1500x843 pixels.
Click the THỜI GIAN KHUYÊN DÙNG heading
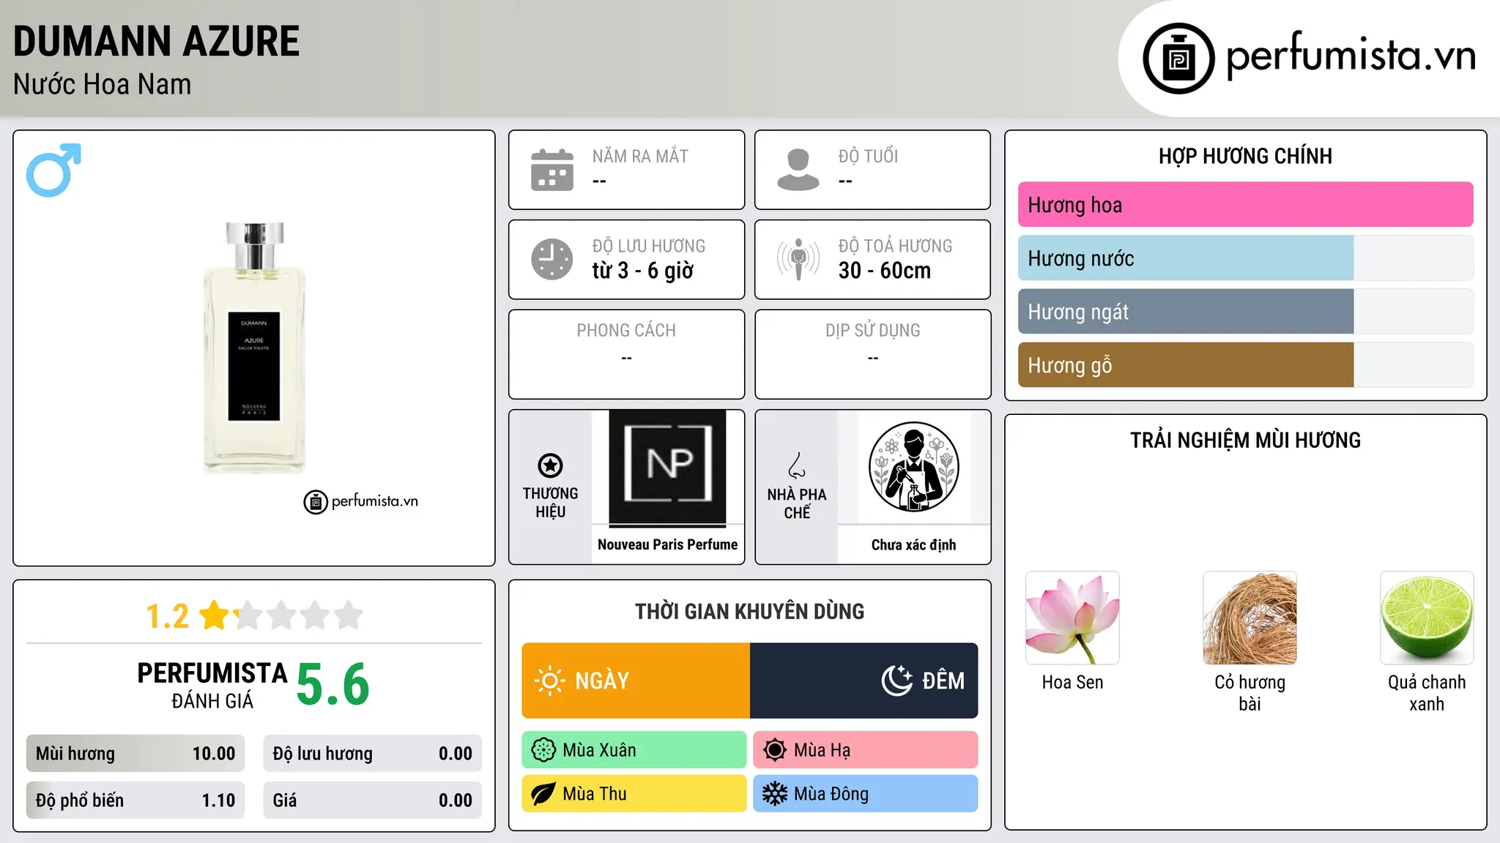pyautogui.click(x=749, y=611)
